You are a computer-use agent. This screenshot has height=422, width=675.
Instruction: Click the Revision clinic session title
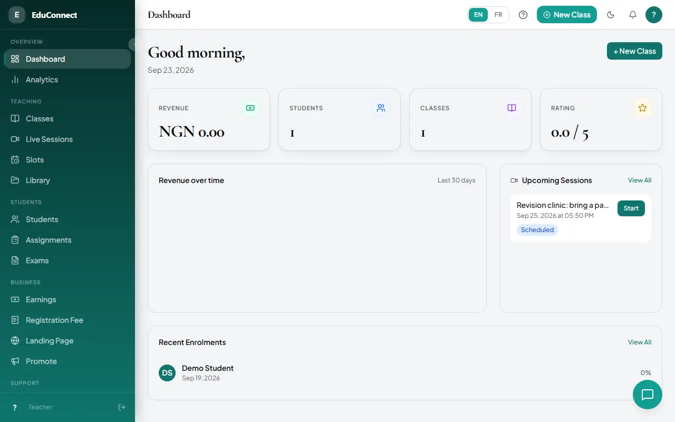tap(563, 205)
